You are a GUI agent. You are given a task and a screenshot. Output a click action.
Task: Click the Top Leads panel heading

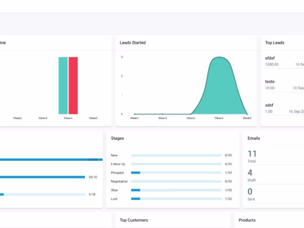coord(274,43)
